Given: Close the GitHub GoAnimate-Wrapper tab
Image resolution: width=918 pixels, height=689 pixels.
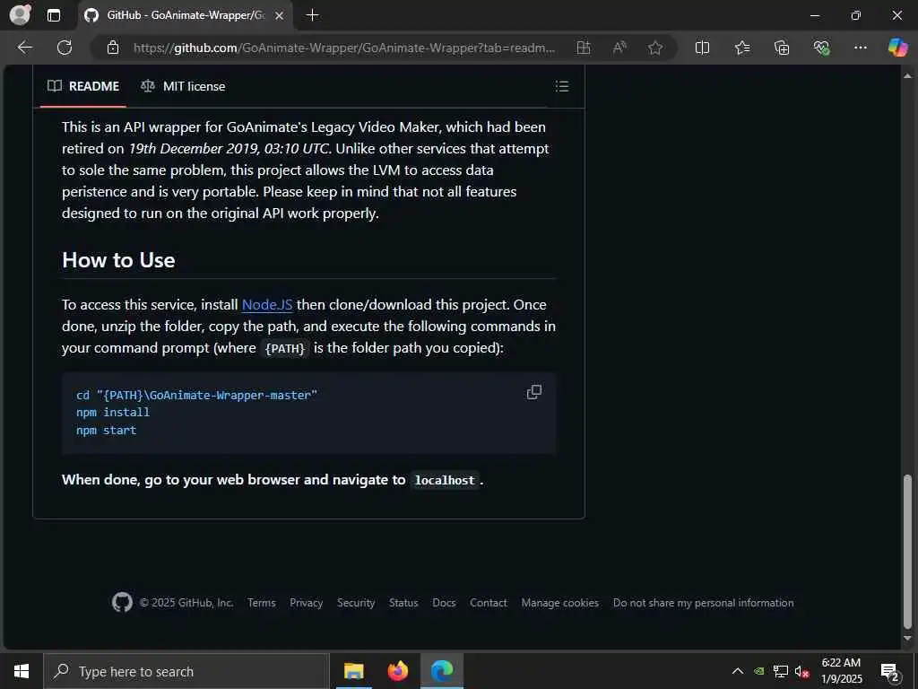Looking at the screenshot, I should [280, 15].
